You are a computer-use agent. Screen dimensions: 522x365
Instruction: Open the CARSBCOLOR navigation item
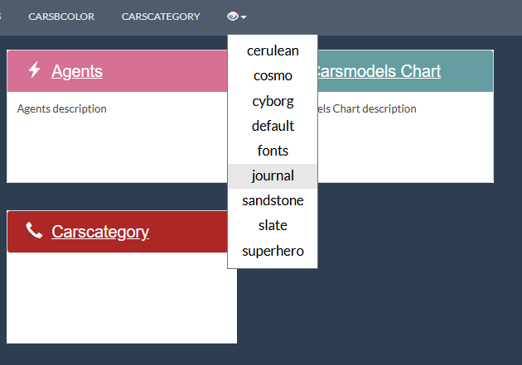61,17
